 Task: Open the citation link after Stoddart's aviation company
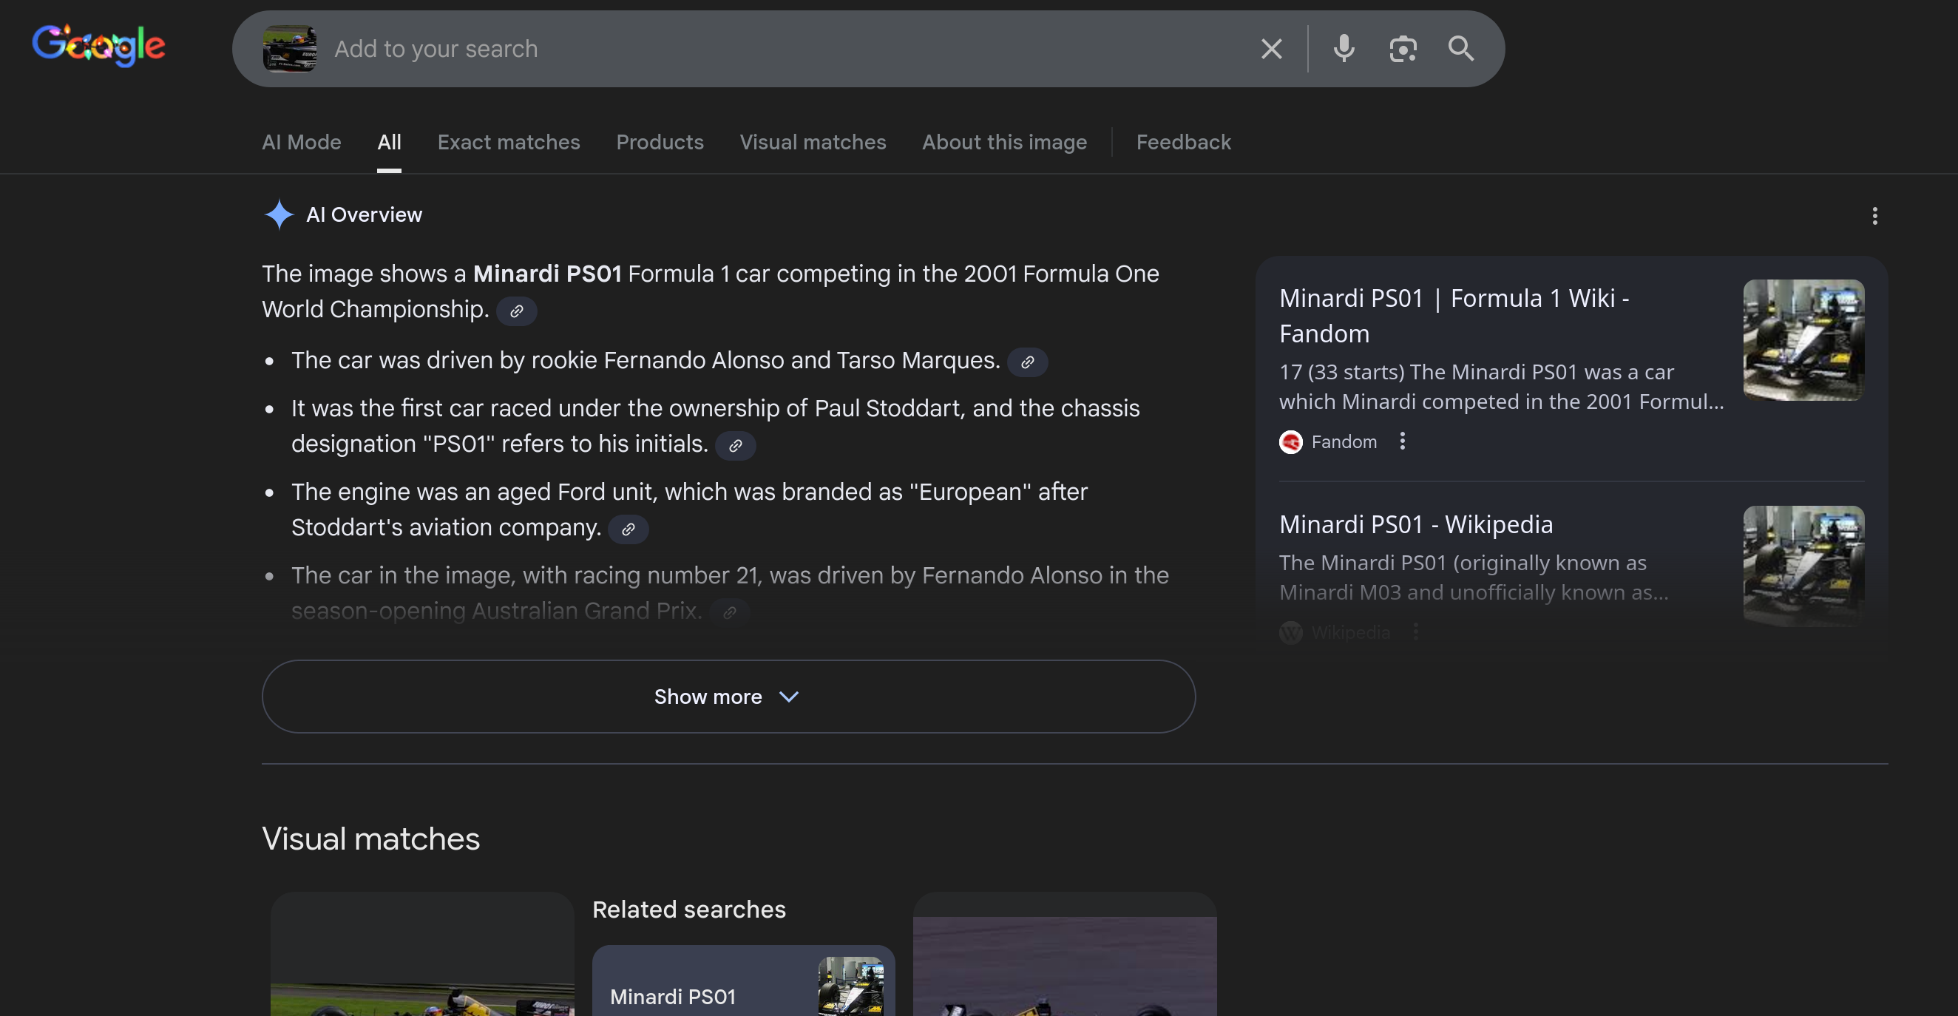click(628, 529)
